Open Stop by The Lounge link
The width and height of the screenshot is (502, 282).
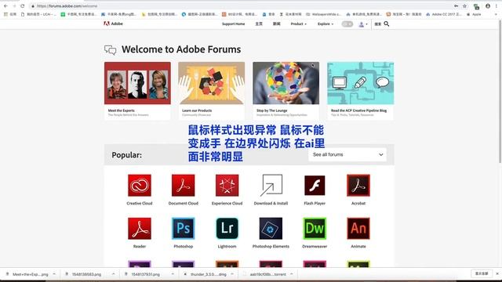point(272,110)
